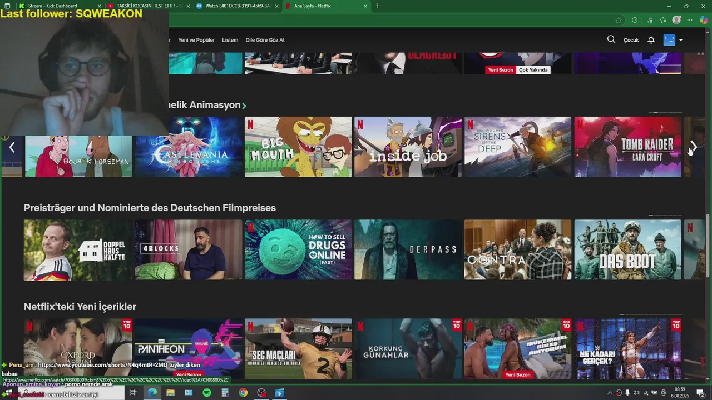
Task: Open Netflix search magnifier icon
Action: [611, 39]
